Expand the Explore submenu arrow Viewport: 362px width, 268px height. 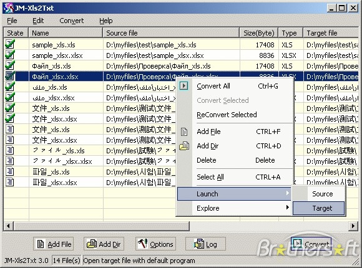[x=287, y=208]
